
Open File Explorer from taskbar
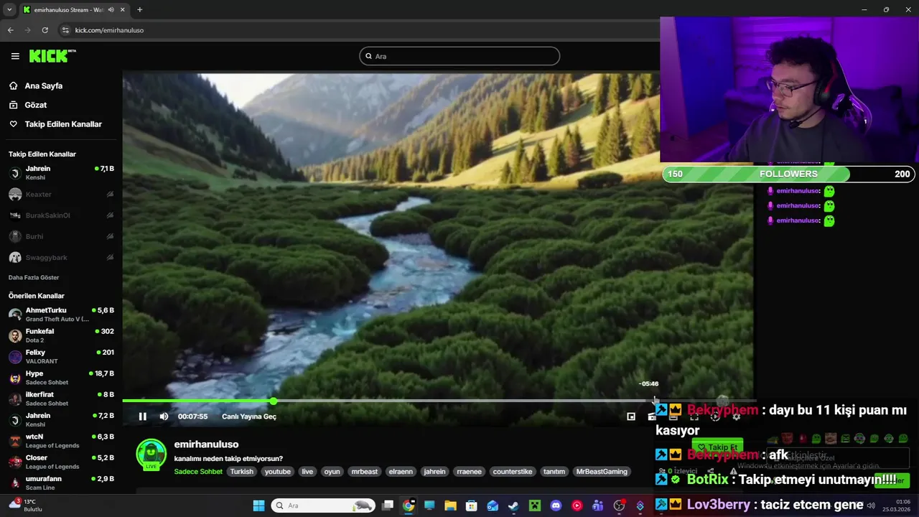(450, 506)
